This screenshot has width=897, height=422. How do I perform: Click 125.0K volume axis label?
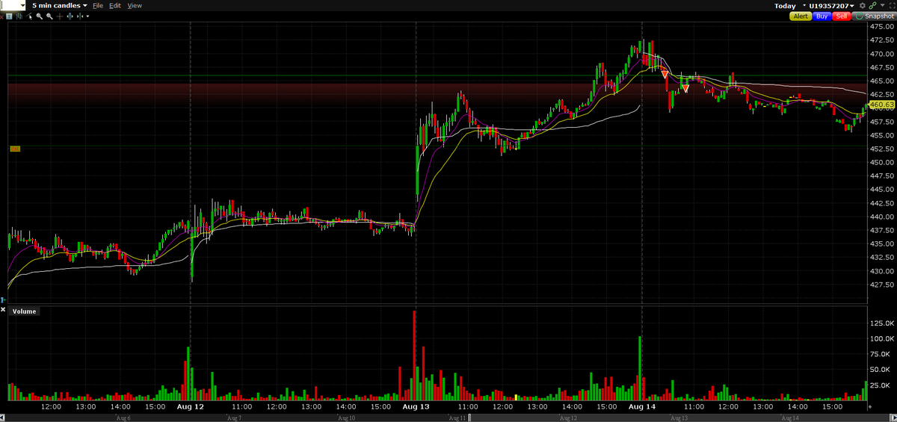coord(883,323)
